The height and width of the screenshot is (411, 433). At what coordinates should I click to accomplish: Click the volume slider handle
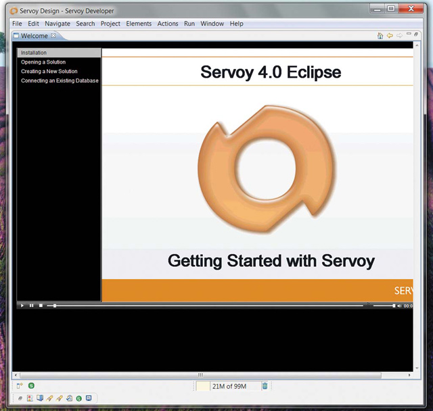(394, 306)
